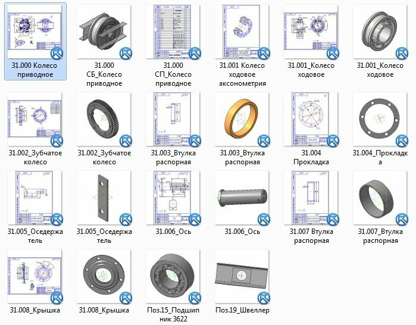Select the 31.002_Зубчатое колесо drawing thumbnail
Screen dimensions: 416x325
point(35,120)
